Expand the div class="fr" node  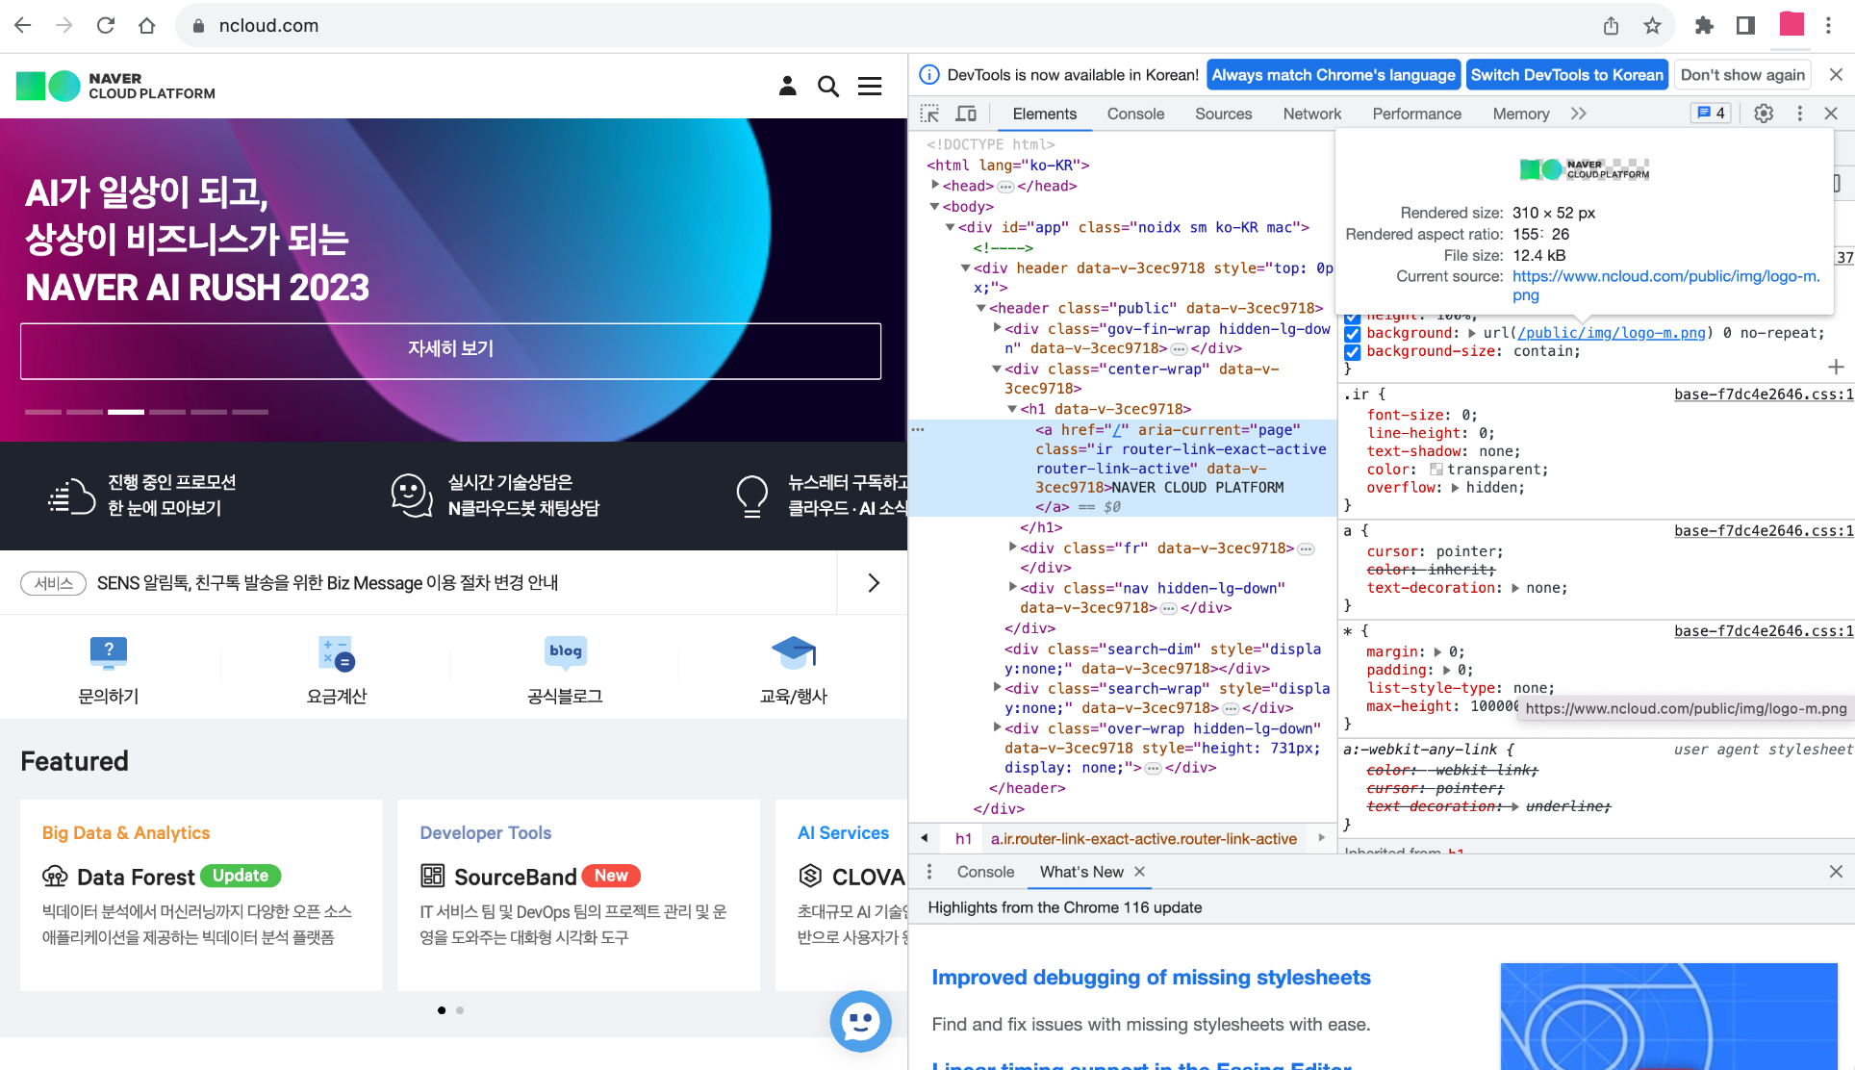pyautogui.click(x=1013, y=548)
